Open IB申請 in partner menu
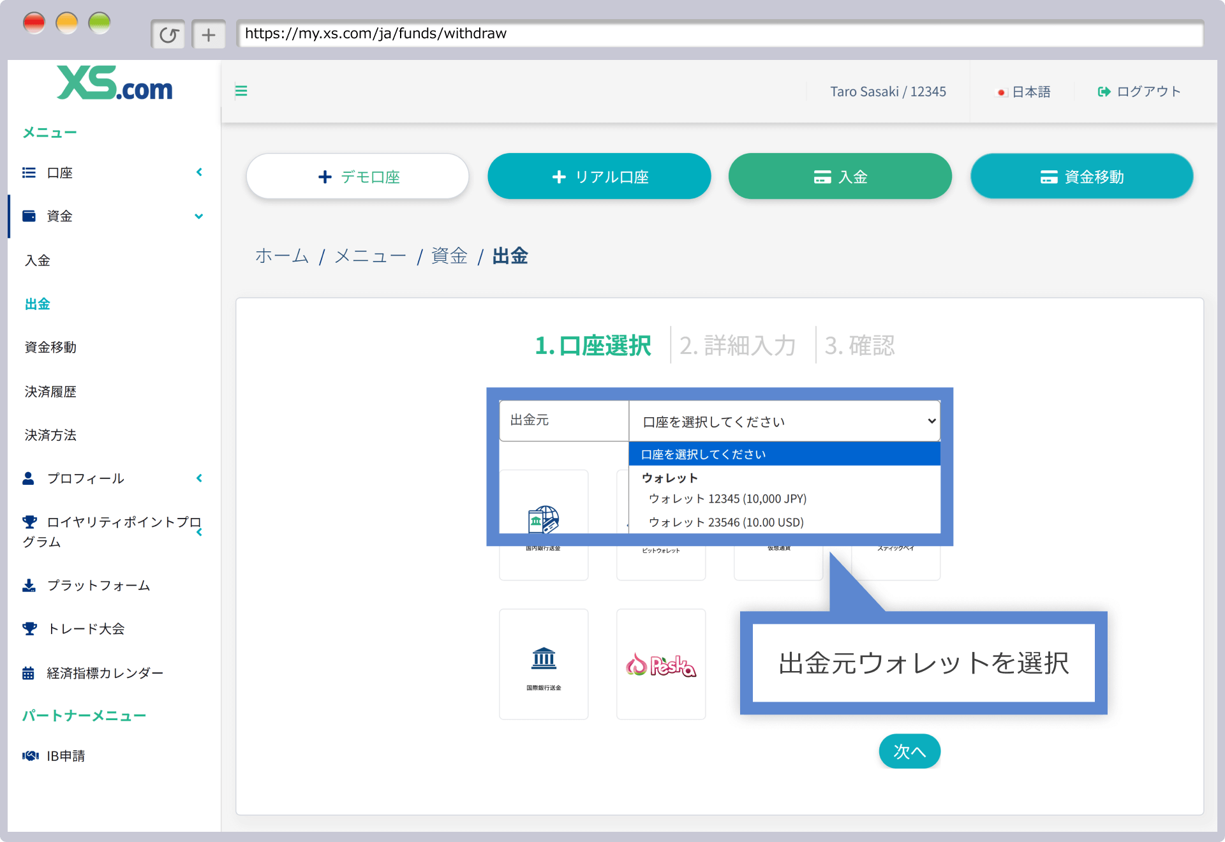The height and width of the screenshot is (842, 1225). pos(66,755)
